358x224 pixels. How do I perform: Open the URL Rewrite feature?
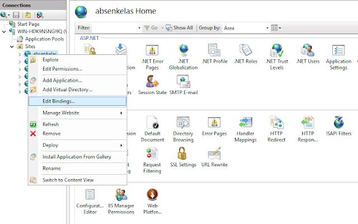click(x=214, y=157)
